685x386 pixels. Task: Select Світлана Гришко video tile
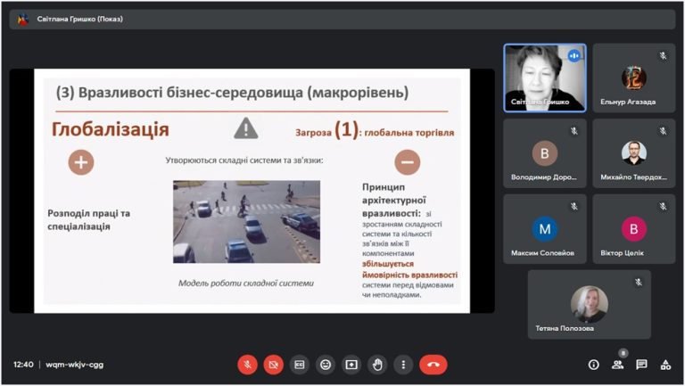[545, 78]
